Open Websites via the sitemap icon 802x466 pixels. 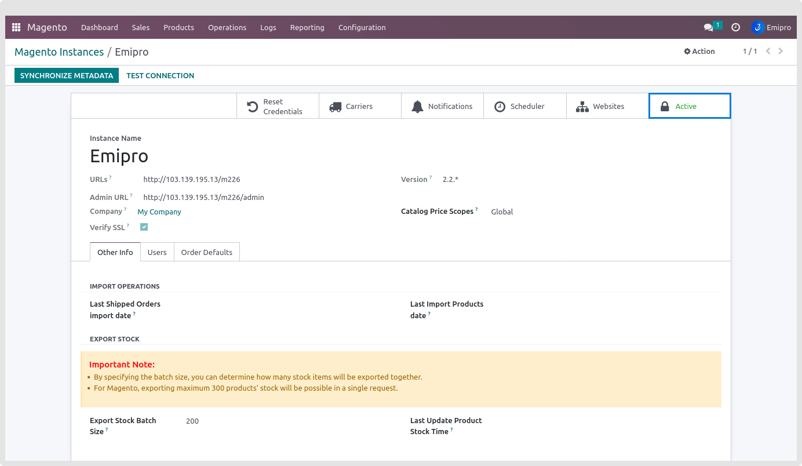[x=582, y=107]
